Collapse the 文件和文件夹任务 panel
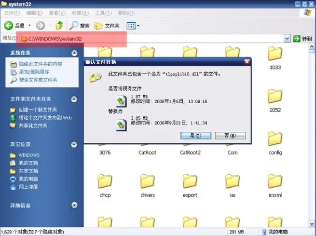The image size is (316, 236). (x=74, y=99)
